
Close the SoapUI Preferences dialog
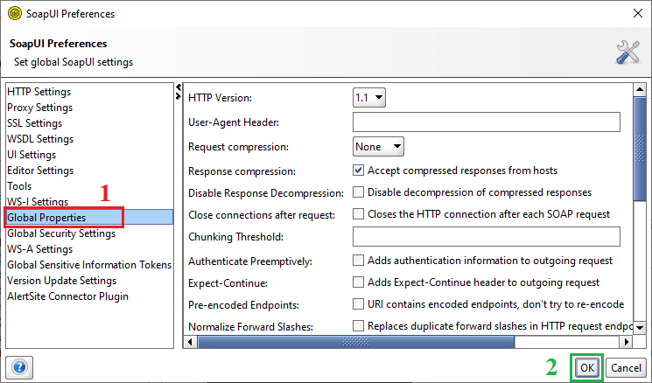(x=637, y=13)
